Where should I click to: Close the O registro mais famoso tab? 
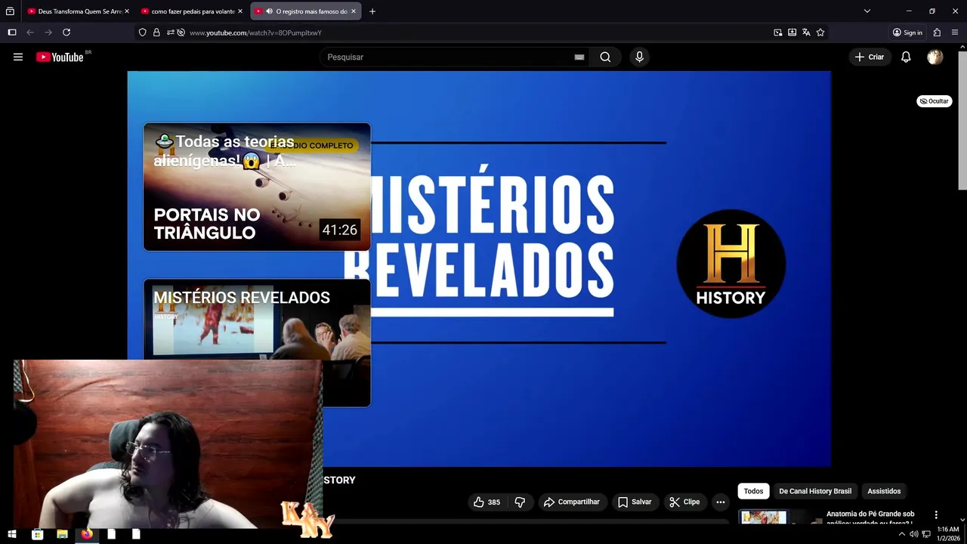353,11
